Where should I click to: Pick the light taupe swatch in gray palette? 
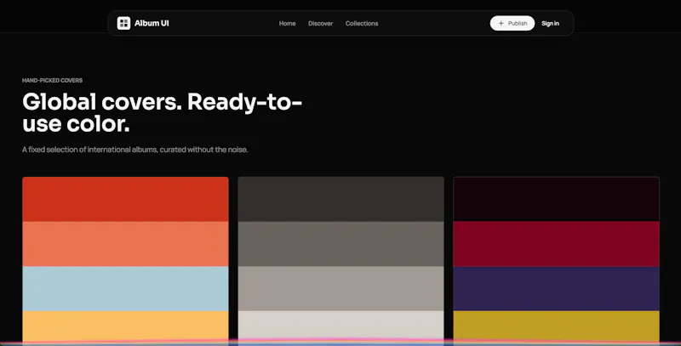341,289
